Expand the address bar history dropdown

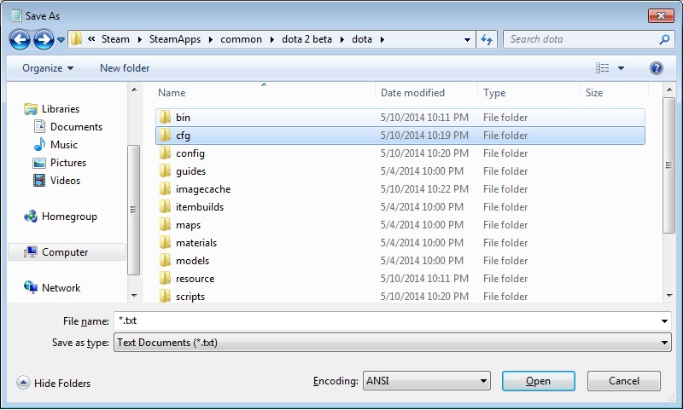pyautogui.click(x=467, y=39)
